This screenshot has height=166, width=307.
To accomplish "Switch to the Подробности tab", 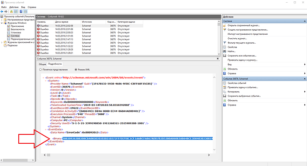I will (x=55, y=64).
